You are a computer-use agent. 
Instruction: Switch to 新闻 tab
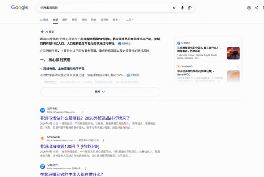pyautogui.click(x=74, y=20)
